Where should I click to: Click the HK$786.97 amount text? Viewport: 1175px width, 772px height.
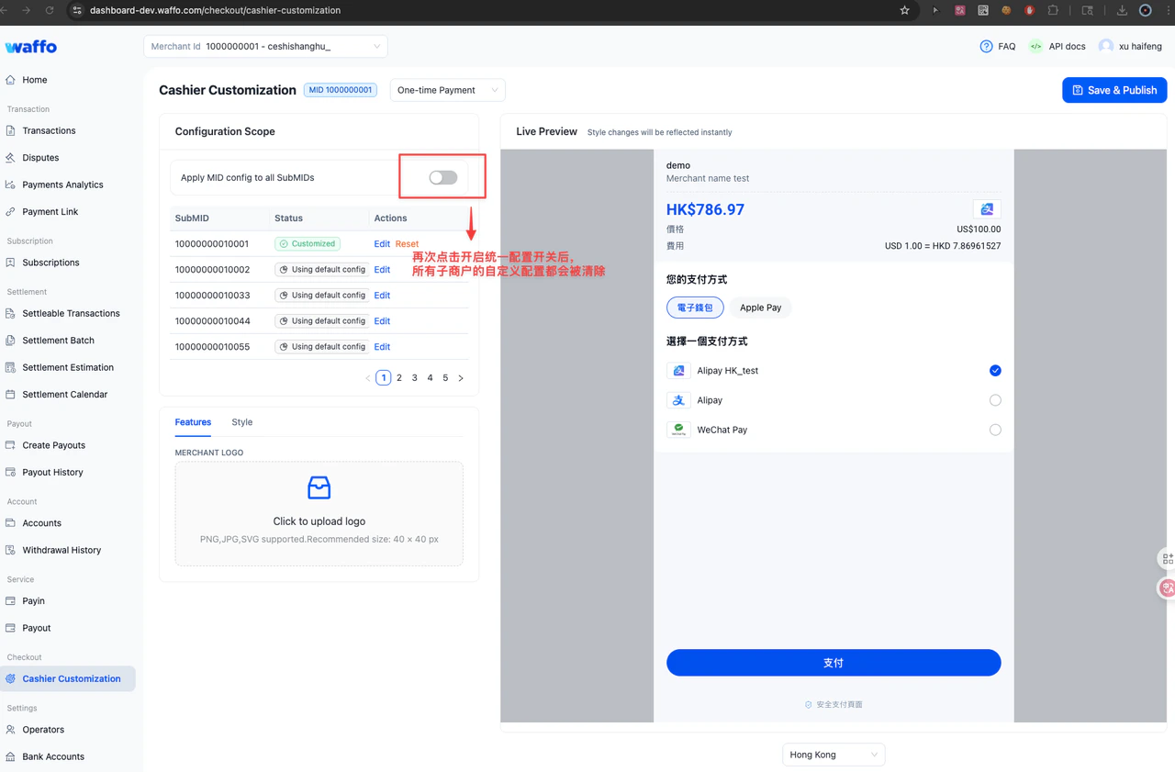pos(705,209)
